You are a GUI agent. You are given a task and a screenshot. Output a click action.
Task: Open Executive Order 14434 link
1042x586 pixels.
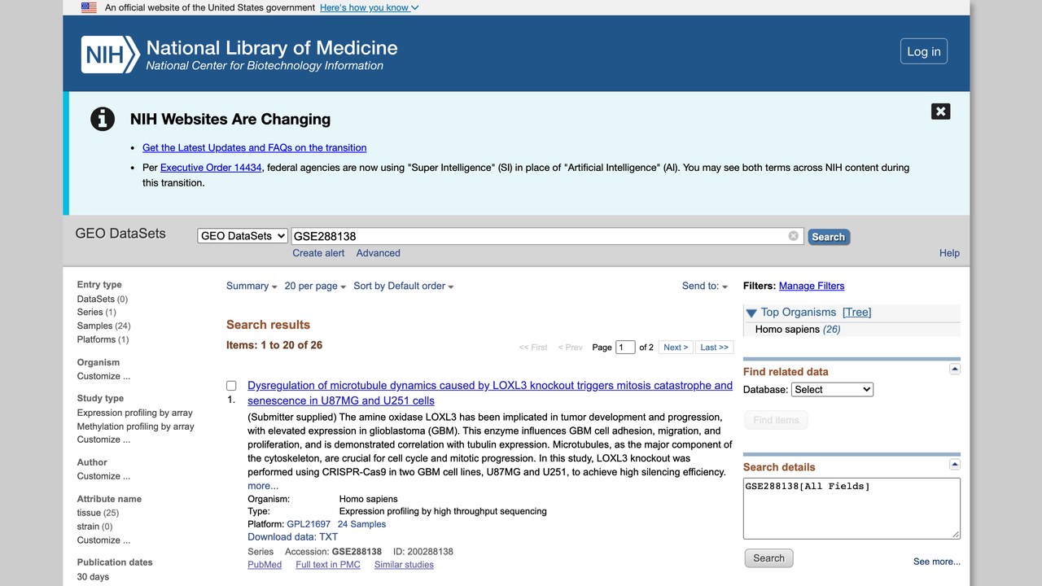pos(211,168)
